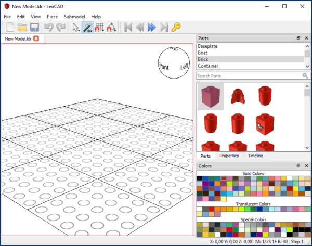Image resolution: width=312 pixels, height=246 pixels.
Task: Open dropdown arrow of move snap
Action: coord(103,31)
